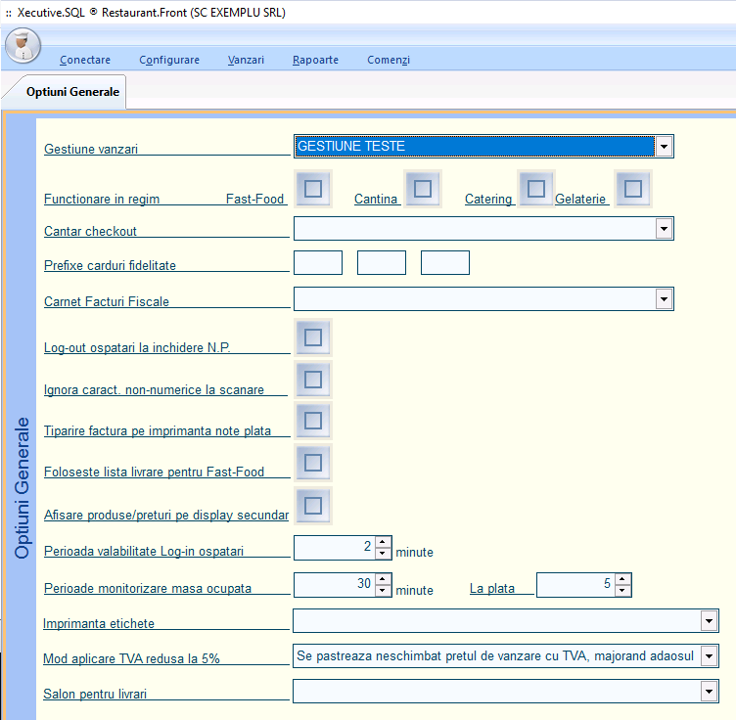The width and height of the screenshot is (736, 720).
Task: Click the first Prefixe carduri fidelitate field
Action: coord(318,263)
